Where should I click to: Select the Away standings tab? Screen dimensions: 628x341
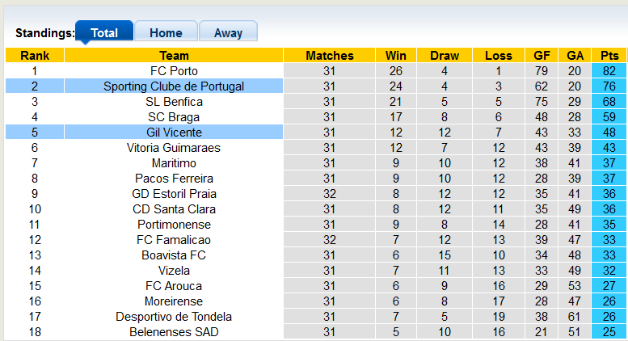pos(228,33)
